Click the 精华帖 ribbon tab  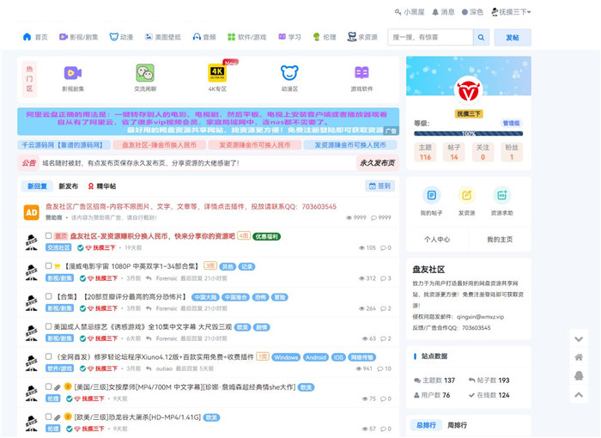(x=102, y=186)
